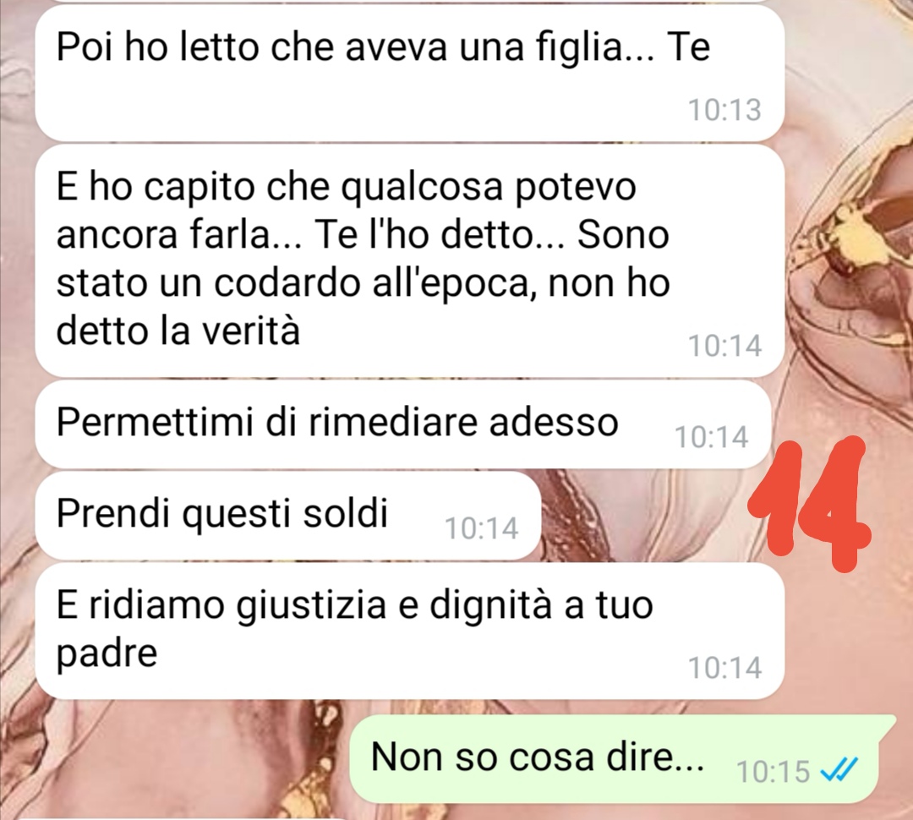Tap the 10:14 timestamp under 'padre' message

(725, 668)
